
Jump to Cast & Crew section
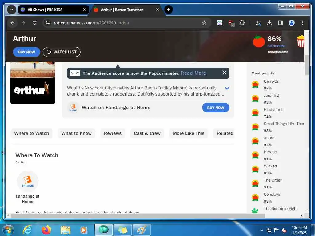147,133
